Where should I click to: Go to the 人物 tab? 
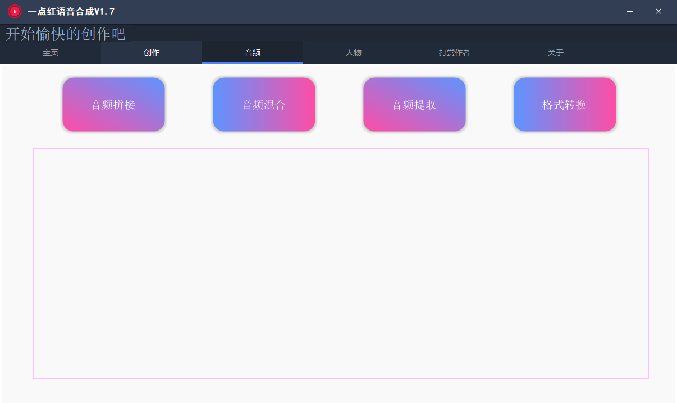click(354, 53)
